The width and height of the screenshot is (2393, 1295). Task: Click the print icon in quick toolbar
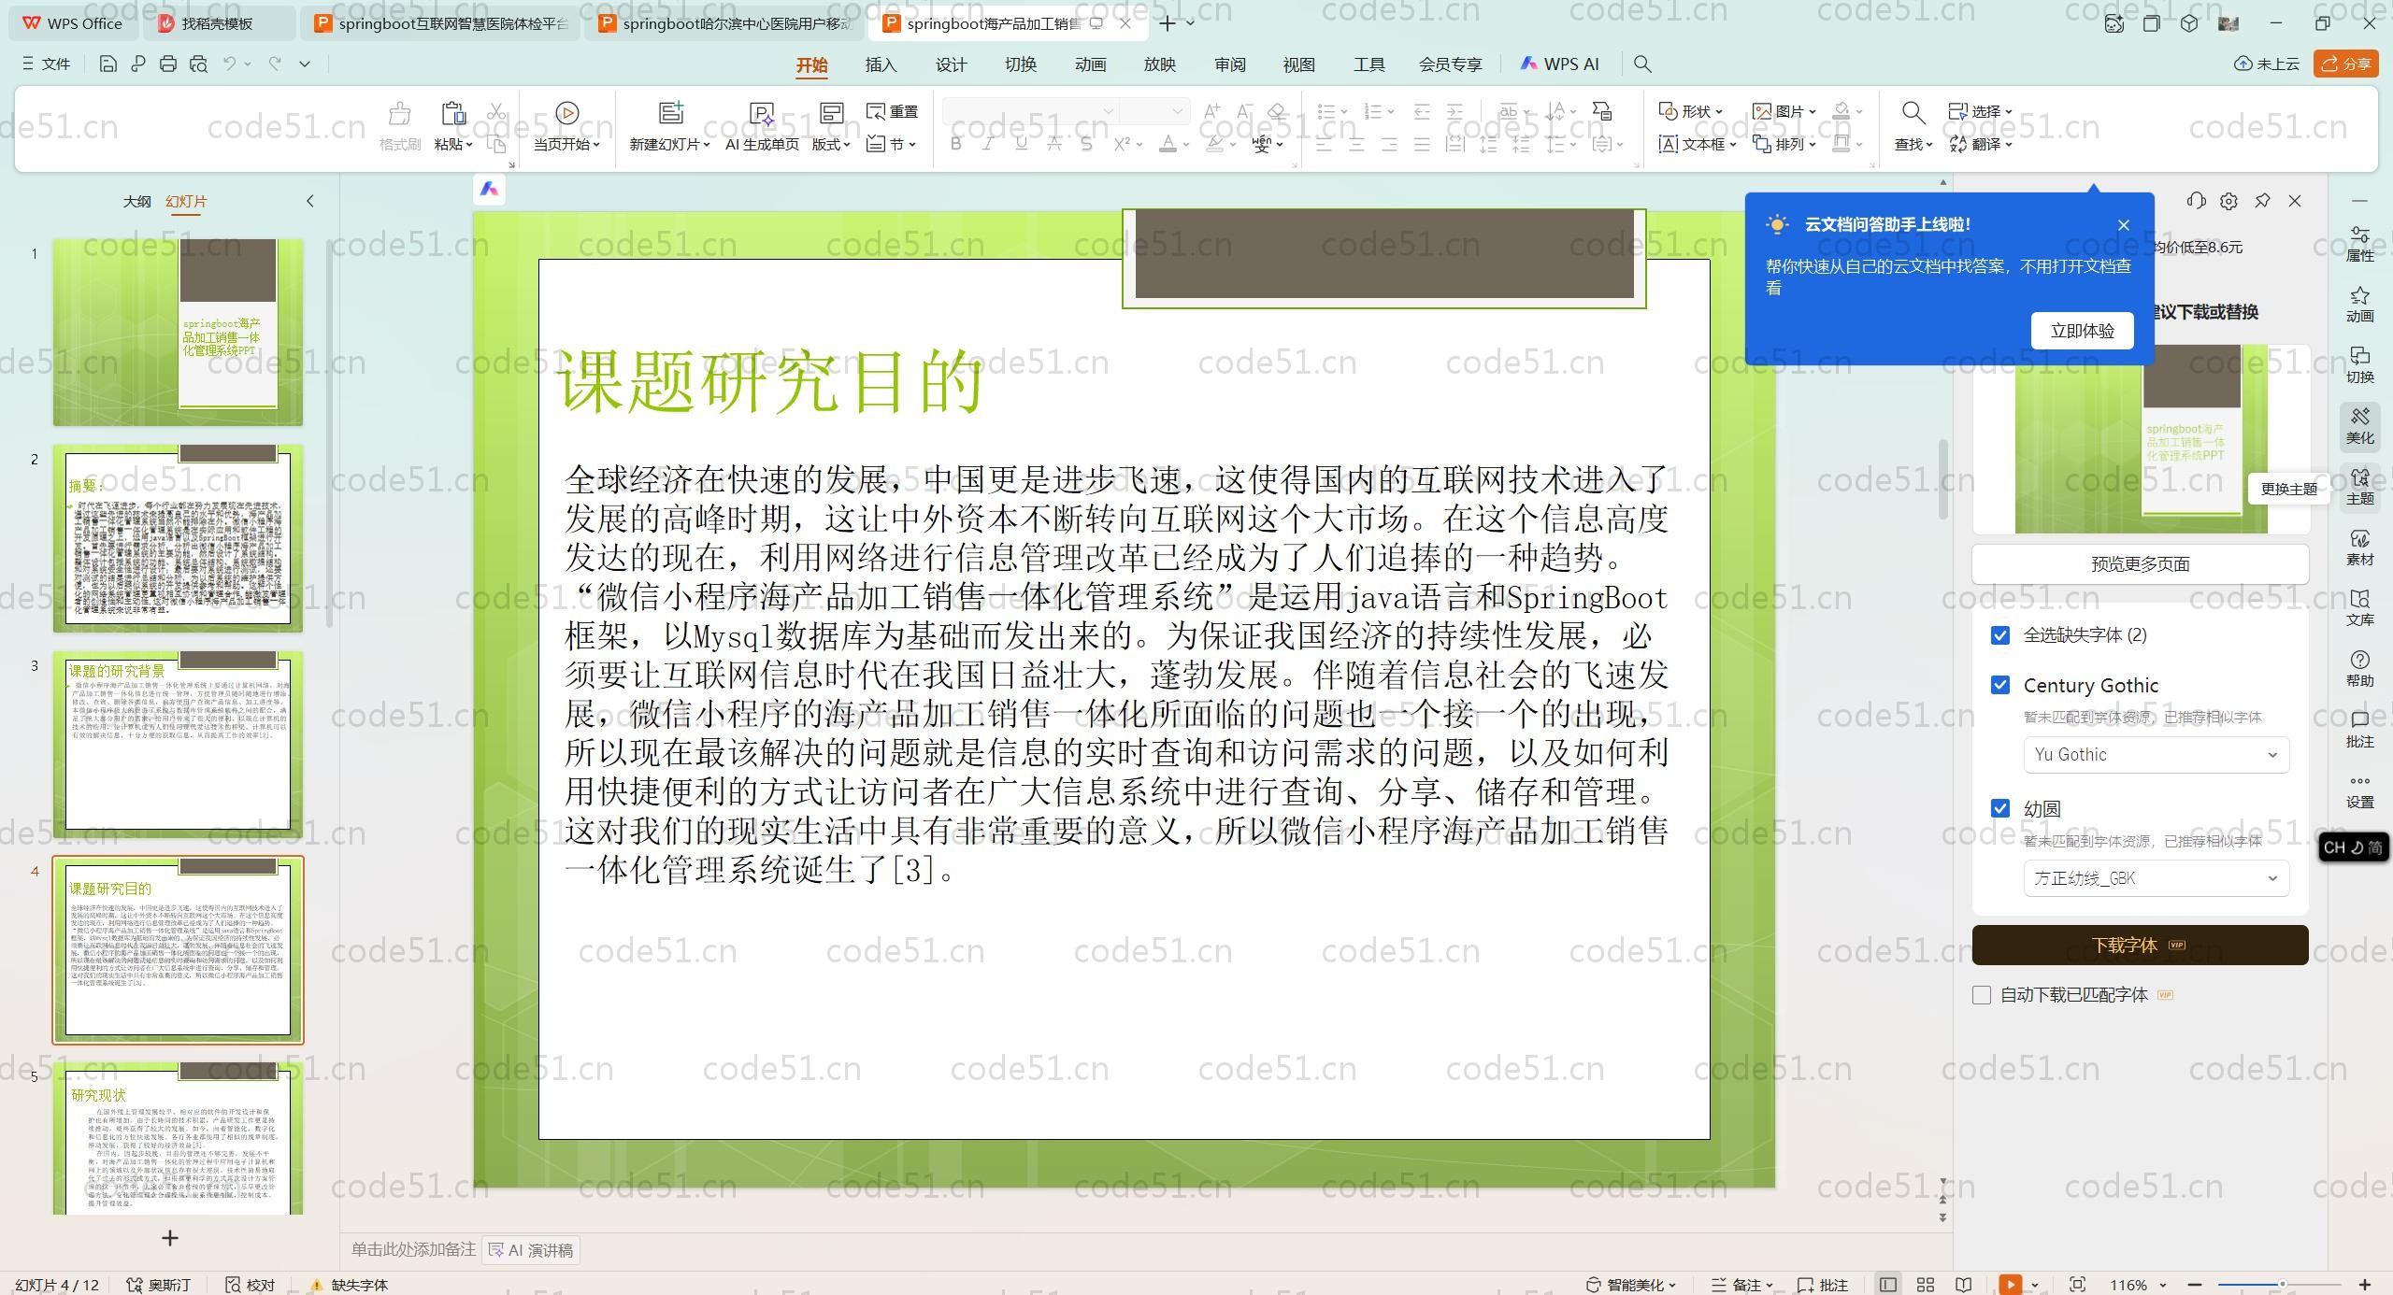[x=168, y=64]
